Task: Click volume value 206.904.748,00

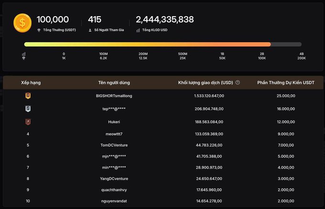Action: [x=209, y=109]
